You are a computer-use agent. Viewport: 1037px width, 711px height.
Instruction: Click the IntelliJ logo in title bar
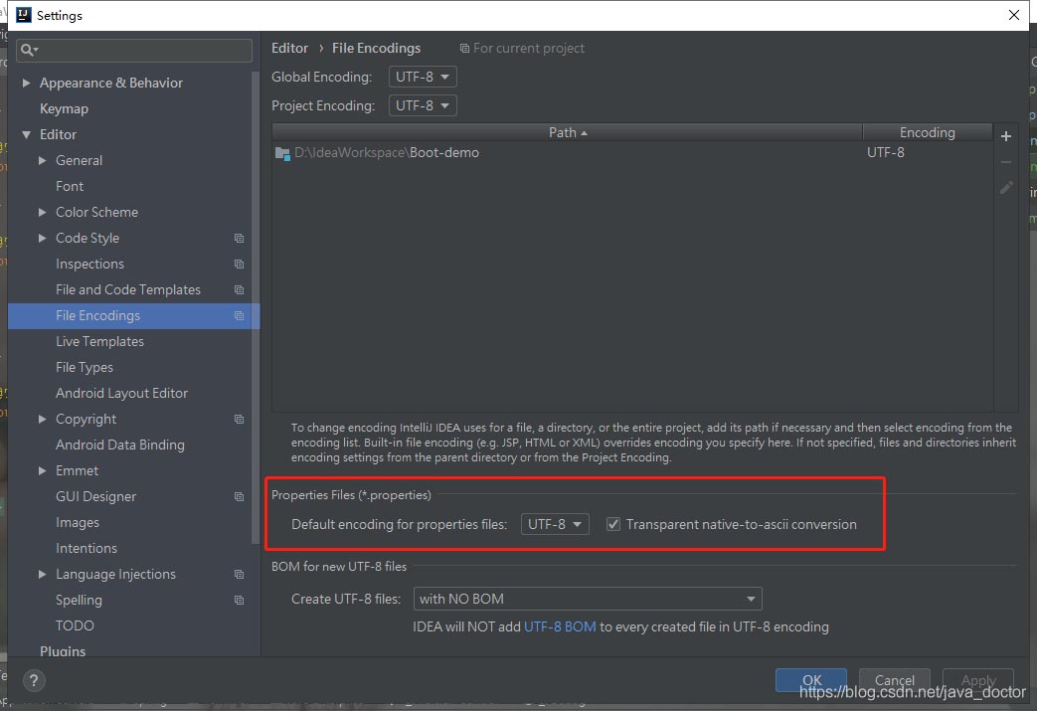[23, 15]
